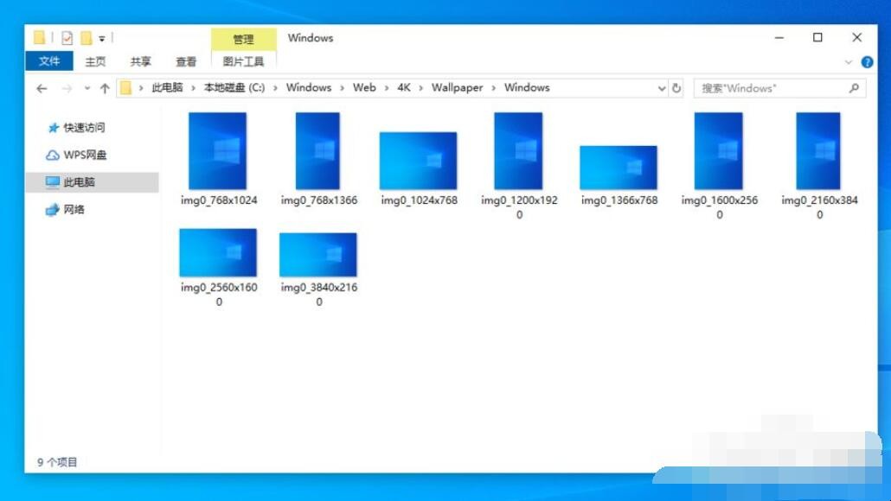Image resolution: width=891 pixels, height=501 pixels.
Task: Open the address bar history dropdown
Action: pyautogui.click(x=662, y=88)
